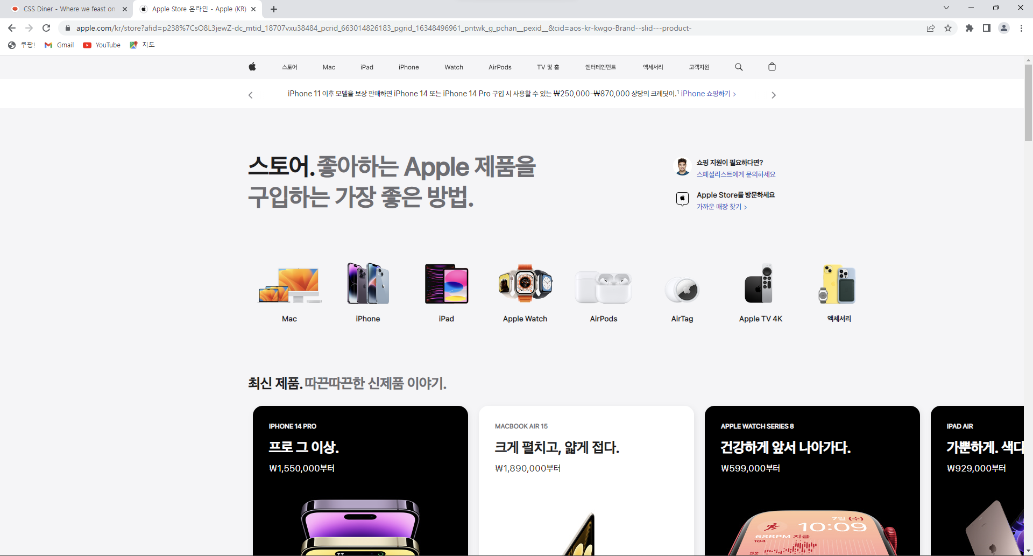
Task: Open the MacBook Air 15 card
Action: [x=586, y=481]
